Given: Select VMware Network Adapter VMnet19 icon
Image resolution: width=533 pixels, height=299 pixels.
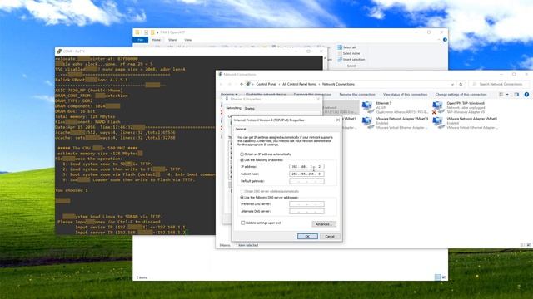Looking at the screenshot, I should (367, 122).
